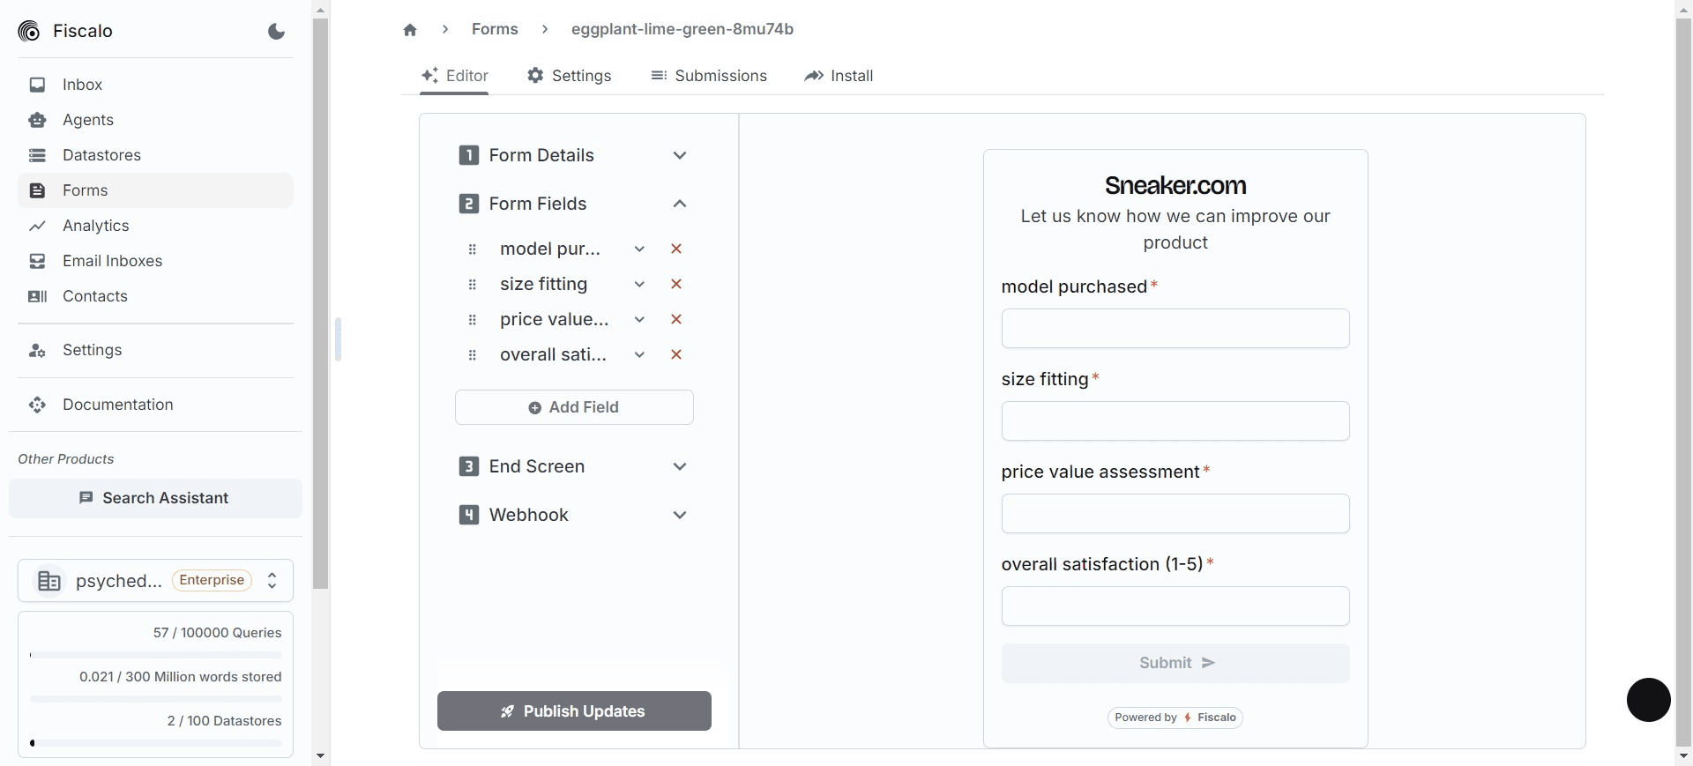
Task: Click the Datastores usage progress bar
Action: (x=156, y=743)
